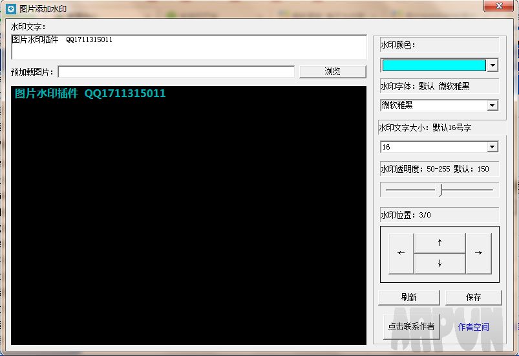This screenshot has height=356, width=519.
Task: Move watermark left with left arrow
Action: 401,253
